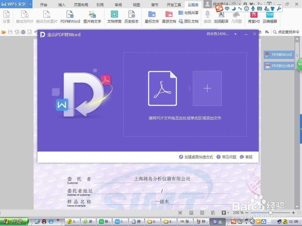The width and height of the screenshot is (302, 226).
Task: Minimize the 金山PDF转Word dialog
Action: coord(246,34)
